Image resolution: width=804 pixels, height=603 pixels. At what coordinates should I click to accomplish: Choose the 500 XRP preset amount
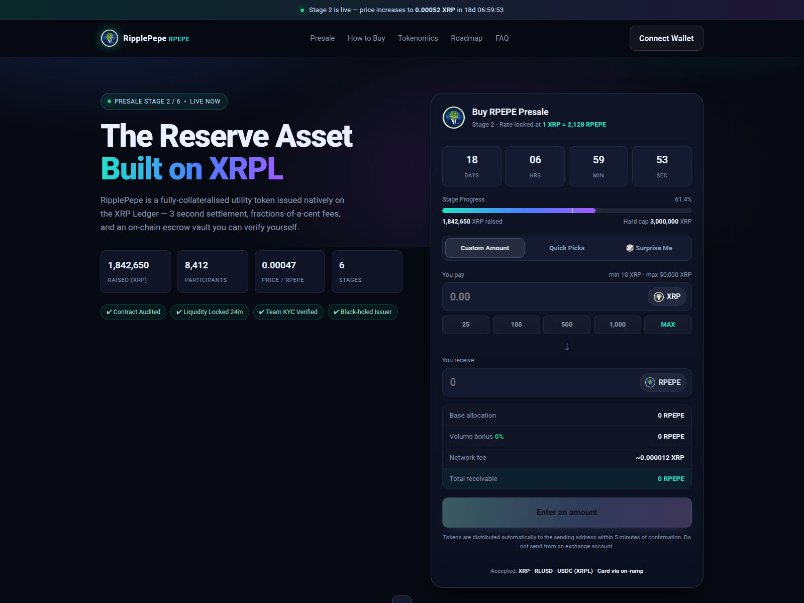(567, 325)
